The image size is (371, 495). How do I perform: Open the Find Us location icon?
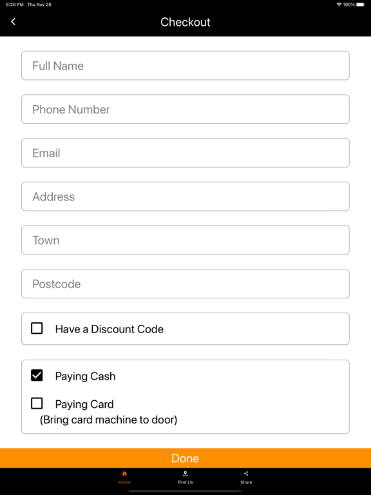[185, 474]
